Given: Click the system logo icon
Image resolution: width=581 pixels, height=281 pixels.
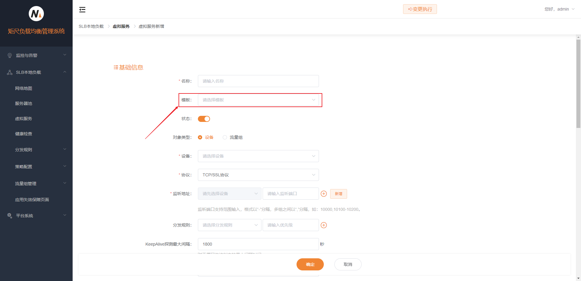Looking at the screenshot, I should (36, 14).
